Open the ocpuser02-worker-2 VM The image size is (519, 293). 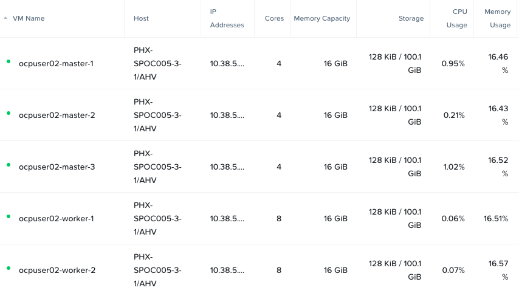(57, 270)
